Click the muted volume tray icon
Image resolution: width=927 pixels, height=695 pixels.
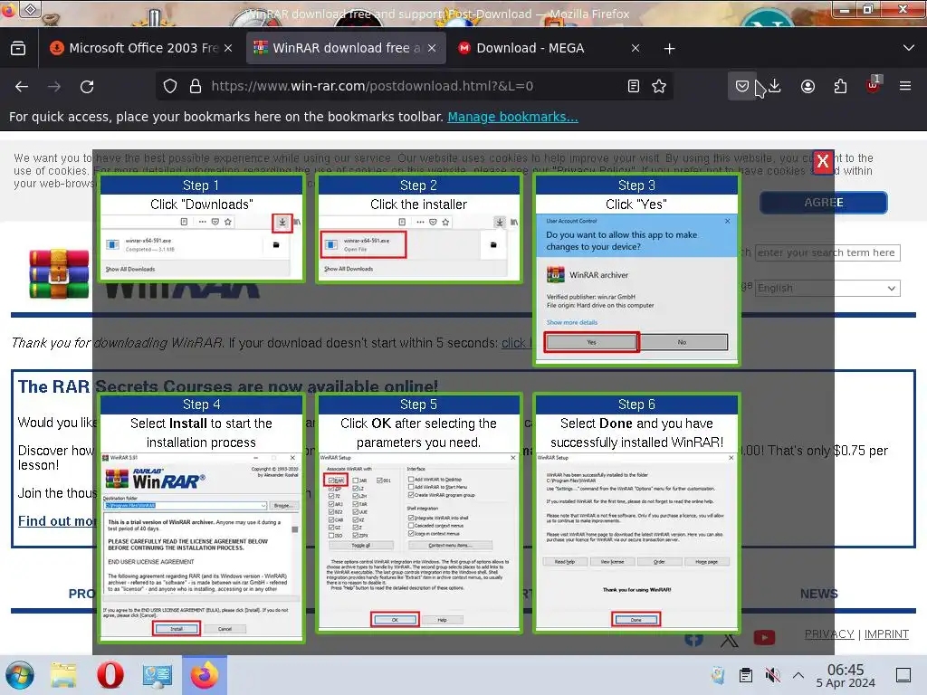tap(772, 675)
